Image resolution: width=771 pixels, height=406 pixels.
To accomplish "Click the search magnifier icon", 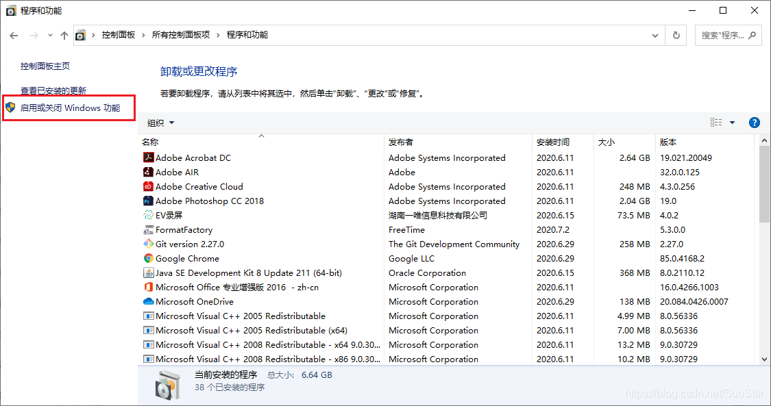I will pos(752,36).
